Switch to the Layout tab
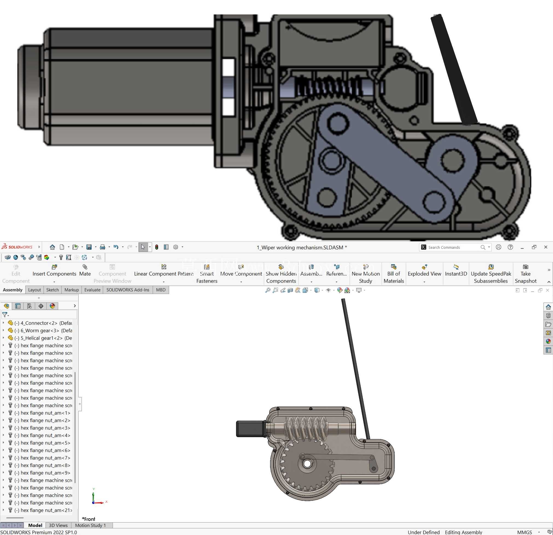The image size is (553, 535). click(34, 290)
